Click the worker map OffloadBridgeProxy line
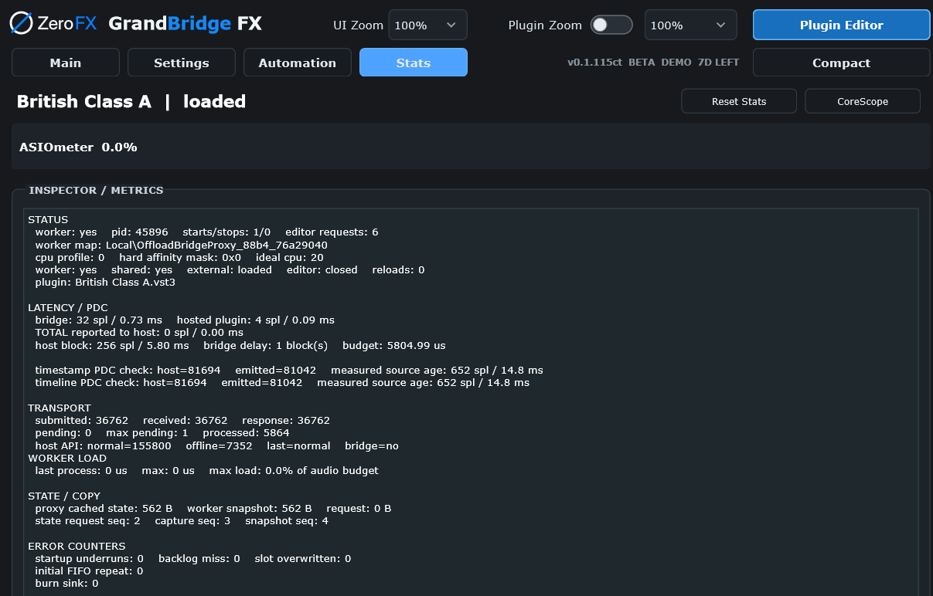Image resolution: width=933 pixels, height=596 pixels. click(181, 245)
